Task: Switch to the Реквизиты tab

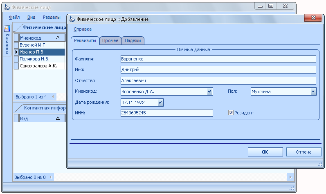Action: coord(85,40)
